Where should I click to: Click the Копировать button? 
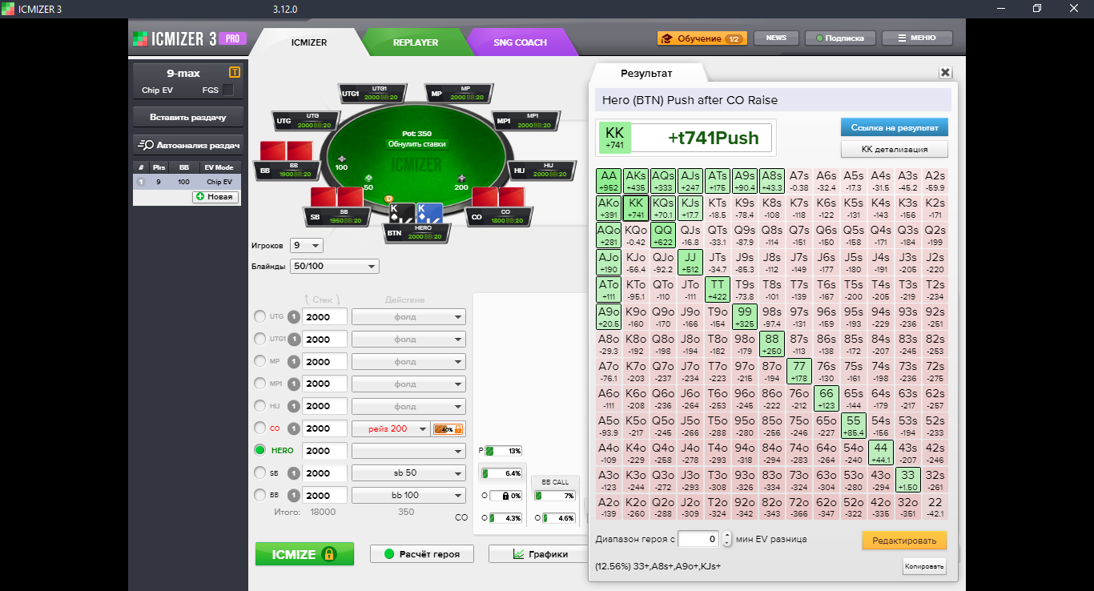coord(924,566)
